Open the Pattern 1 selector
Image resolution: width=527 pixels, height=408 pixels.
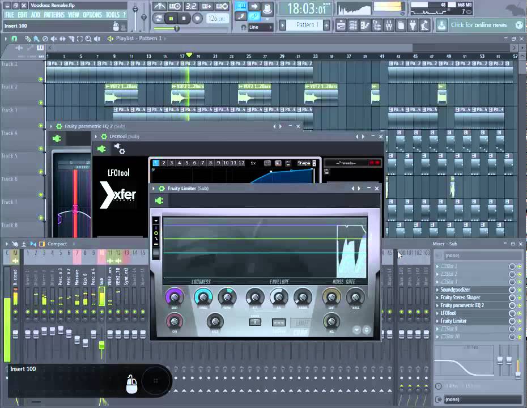[x=305, y=25]
